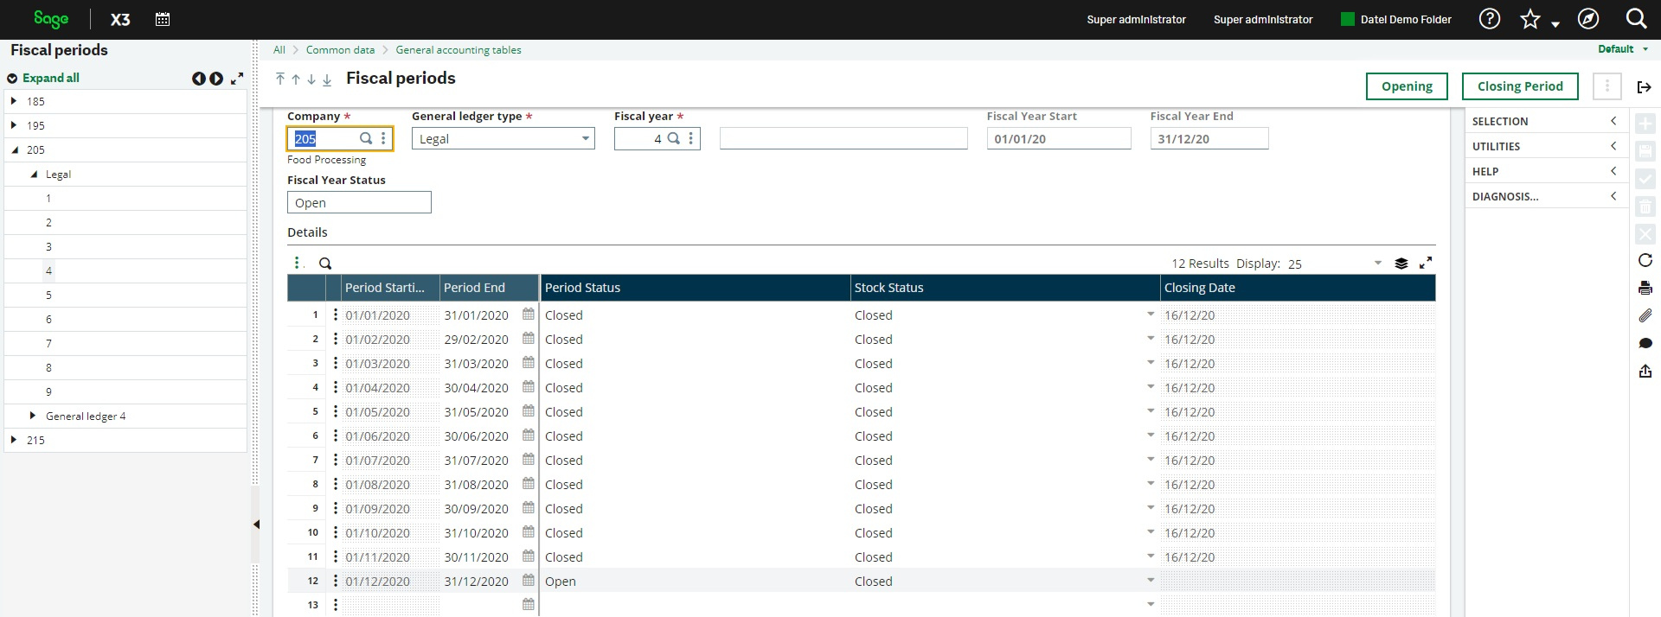Open calendar for period end 31/01/2020
The height and width of the screenshot is (617, 1661).
coord(529,315)
